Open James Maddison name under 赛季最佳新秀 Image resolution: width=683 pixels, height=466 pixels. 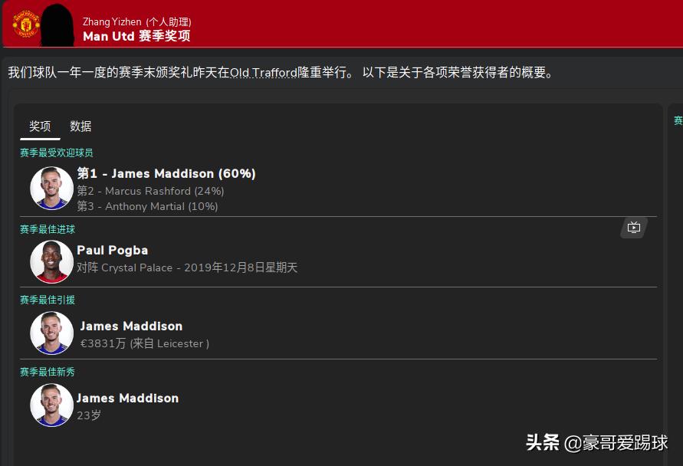point(127,398)
